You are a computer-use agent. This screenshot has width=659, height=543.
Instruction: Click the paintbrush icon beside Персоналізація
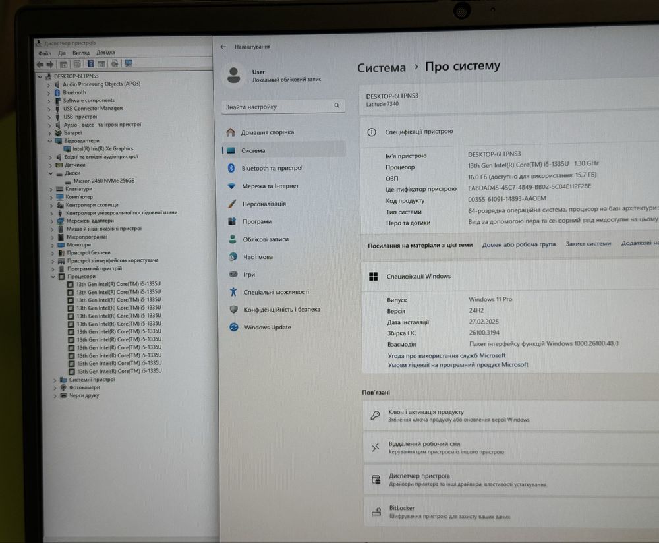[x=232, y=204]
